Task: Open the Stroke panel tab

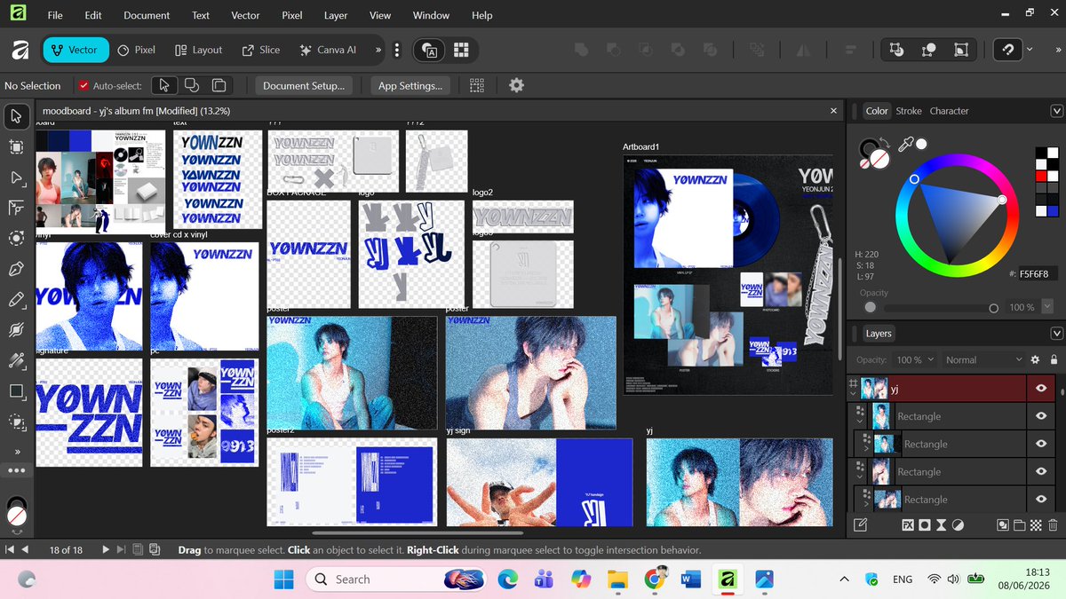Action: tap(909, 111)
